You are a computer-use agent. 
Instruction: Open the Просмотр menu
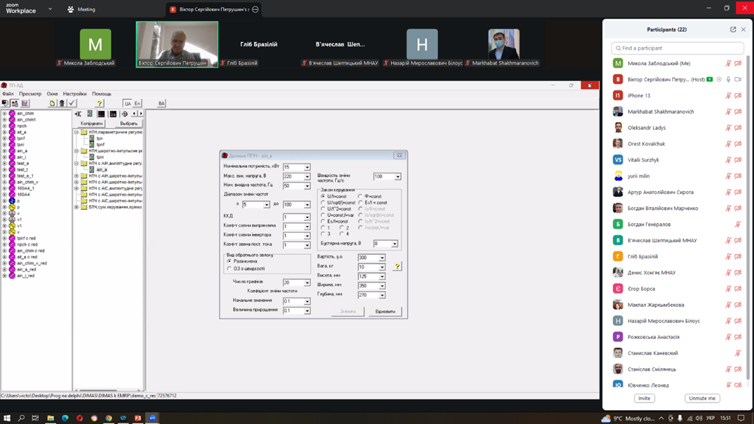(x=30, y=94)
